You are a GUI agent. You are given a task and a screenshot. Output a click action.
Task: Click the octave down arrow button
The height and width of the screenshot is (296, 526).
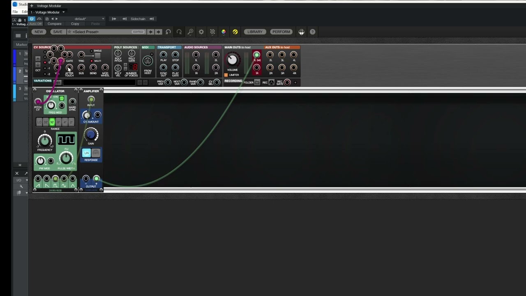[38, 65]
